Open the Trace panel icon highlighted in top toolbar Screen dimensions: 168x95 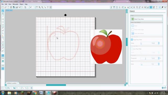[151, 7]
